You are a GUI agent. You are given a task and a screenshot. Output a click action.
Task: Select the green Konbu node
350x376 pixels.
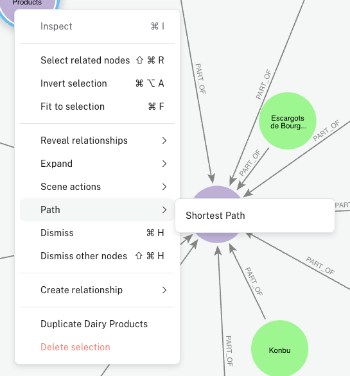click(279, 349)
